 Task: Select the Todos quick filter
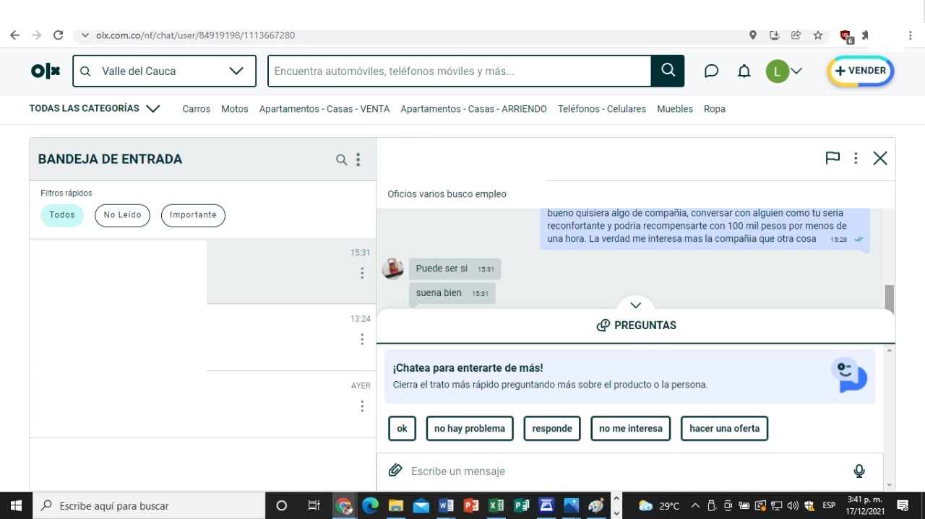[x=62, y=215]
